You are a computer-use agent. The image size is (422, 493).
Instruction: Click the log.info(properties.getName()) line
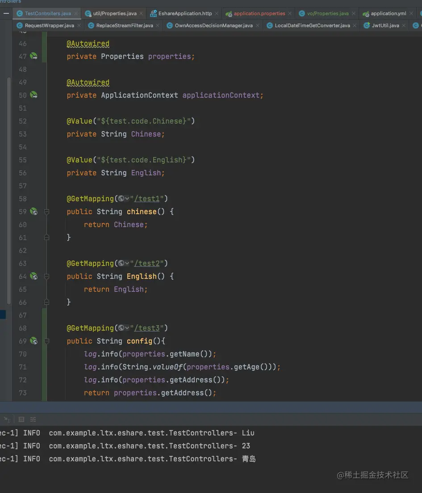[150, 354]
